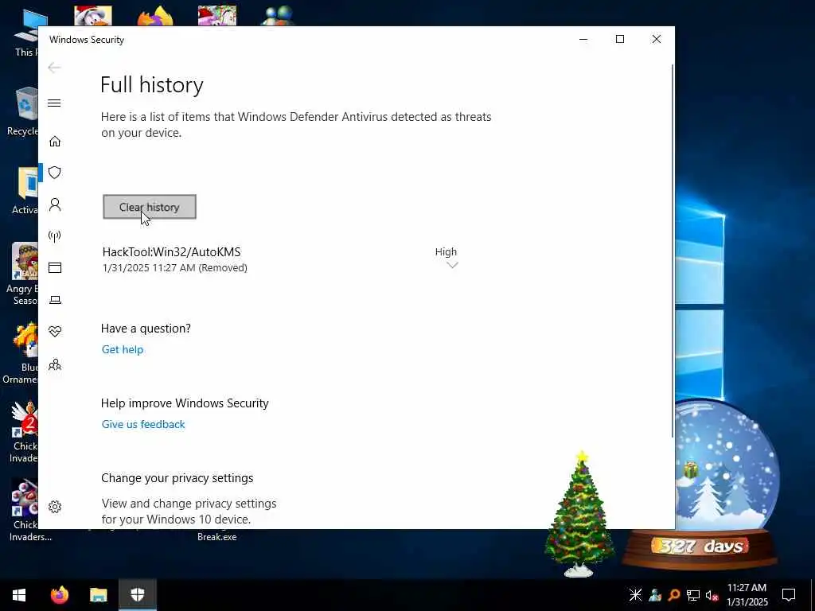The height and width of the screenshot is (611, 815).
Task: Click the messenger people tray icon
Action: [655, 595]
